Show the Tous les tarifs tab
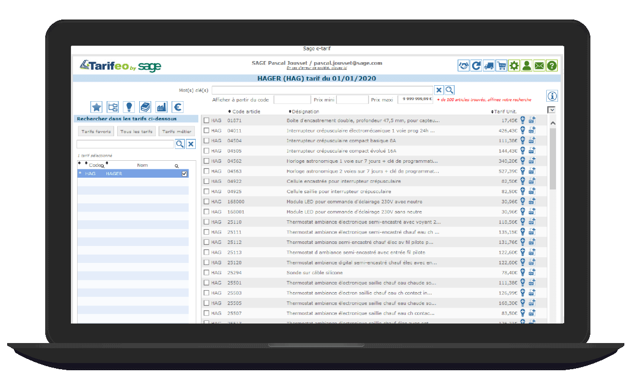Image resolution: width=631 pixels, height=380 pixels. 136,131
